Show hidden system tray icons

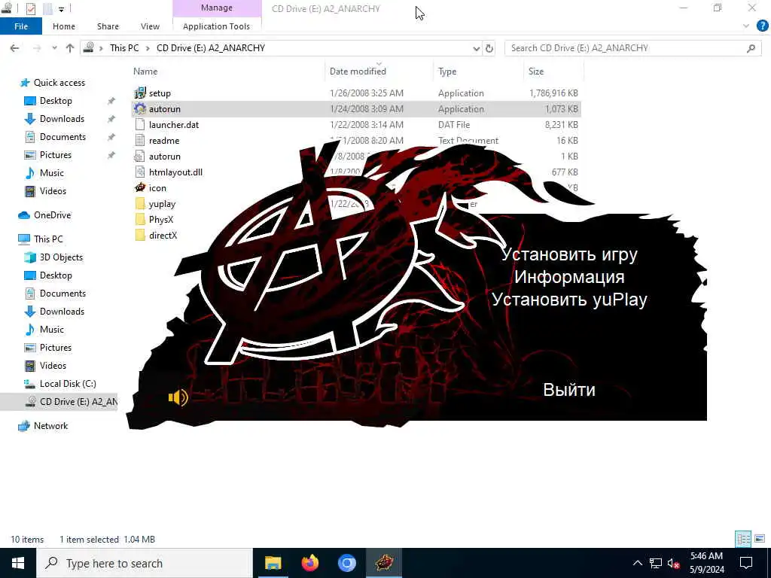[x=637, y=563]
